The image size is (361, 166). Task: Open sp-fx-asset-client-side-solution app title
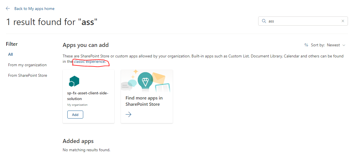click(88, 96)
